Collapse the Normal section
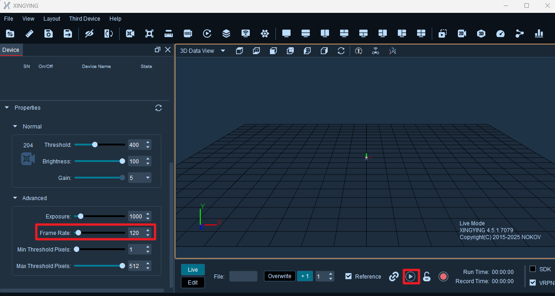555x296 pixels. click(15, 127)
